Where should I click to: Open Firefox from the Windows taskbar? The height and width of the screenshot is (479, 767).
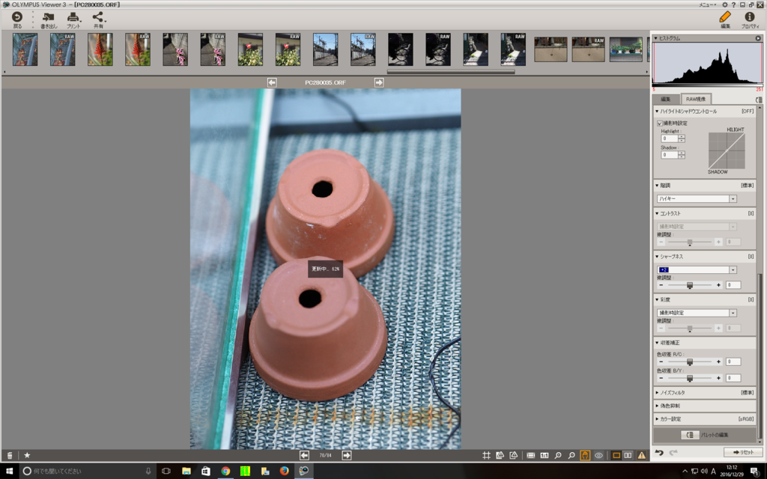(x=284, y=471)
